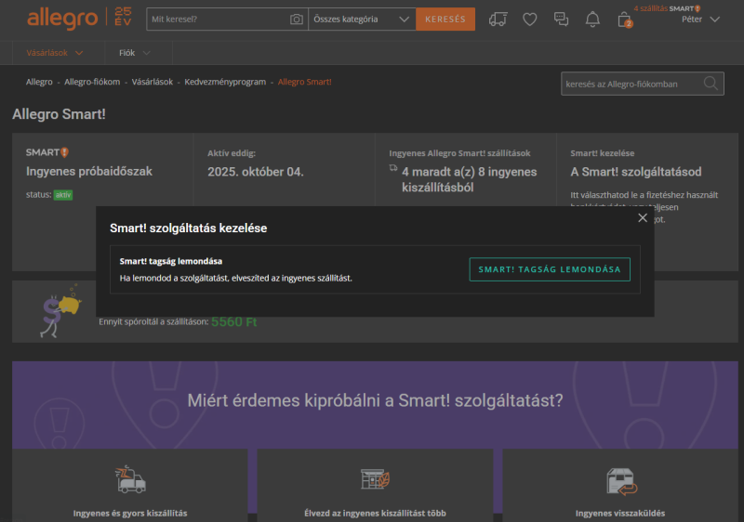Click Élvezd az ingyenes kiszállítást több title
The width and height of the screenshot is (744, 522).
tap(375, 513)
